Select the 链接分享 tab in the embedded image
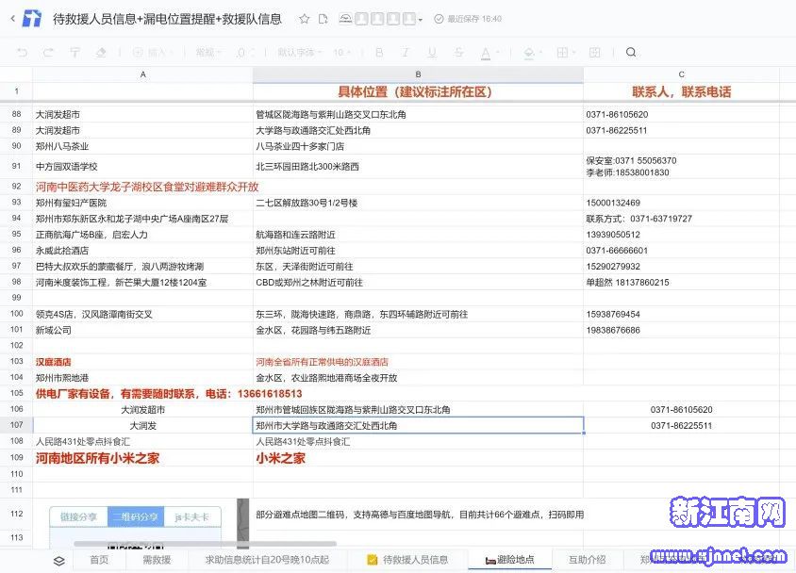The height and width of the screenshot is (573, 796). (78, 516)
